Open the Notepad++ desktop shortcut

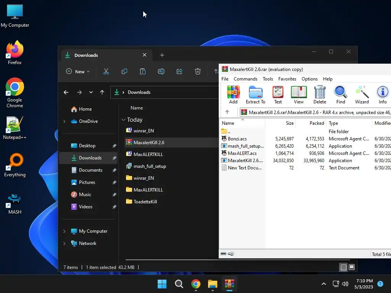pyautogui.click(x=15, y=127)
